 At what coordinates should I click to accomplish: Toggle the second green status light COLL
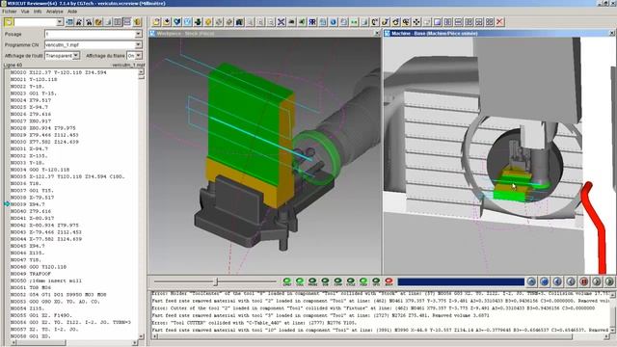pos(300,281)
